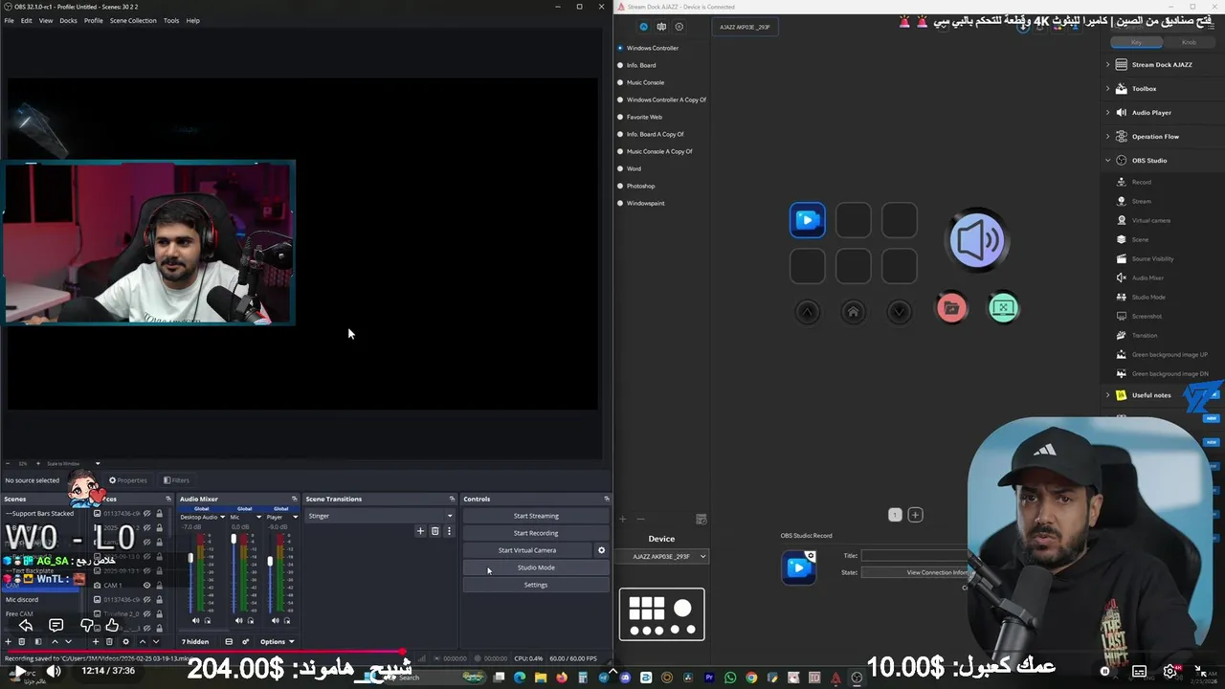The image size is (1225, 689).
Task: Toggle visibility eye of CAM 1 source
Action: (x=147, y=585)
